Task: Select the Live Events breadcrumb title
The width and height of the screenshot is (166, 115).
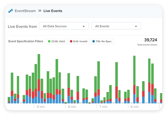Action: click(53, 11)
